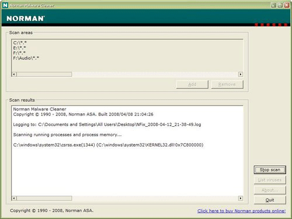Click the Scanning running processes line
Image resolution: width=292 pixels, height=219 pixels.
[67, 135]
